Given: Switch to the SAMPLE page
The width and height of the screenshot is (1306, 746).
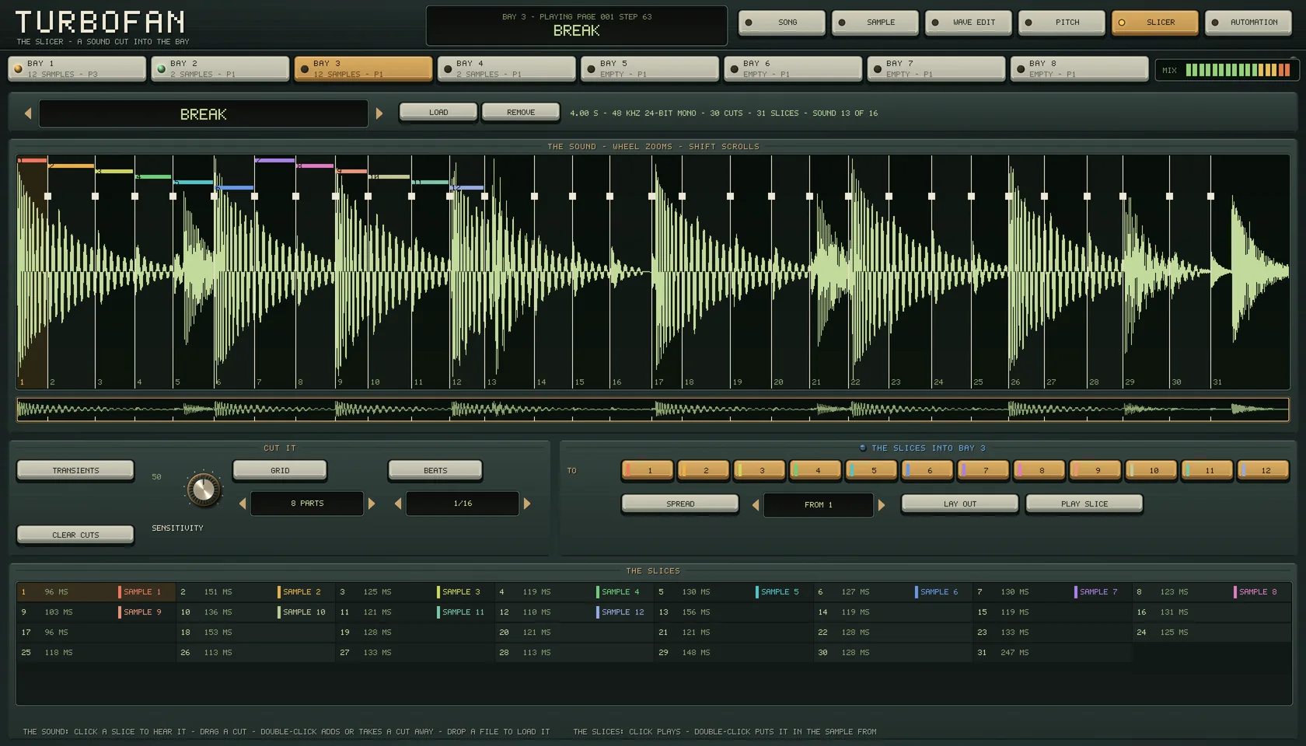Looking at the screenshot, I should (875, 23).
